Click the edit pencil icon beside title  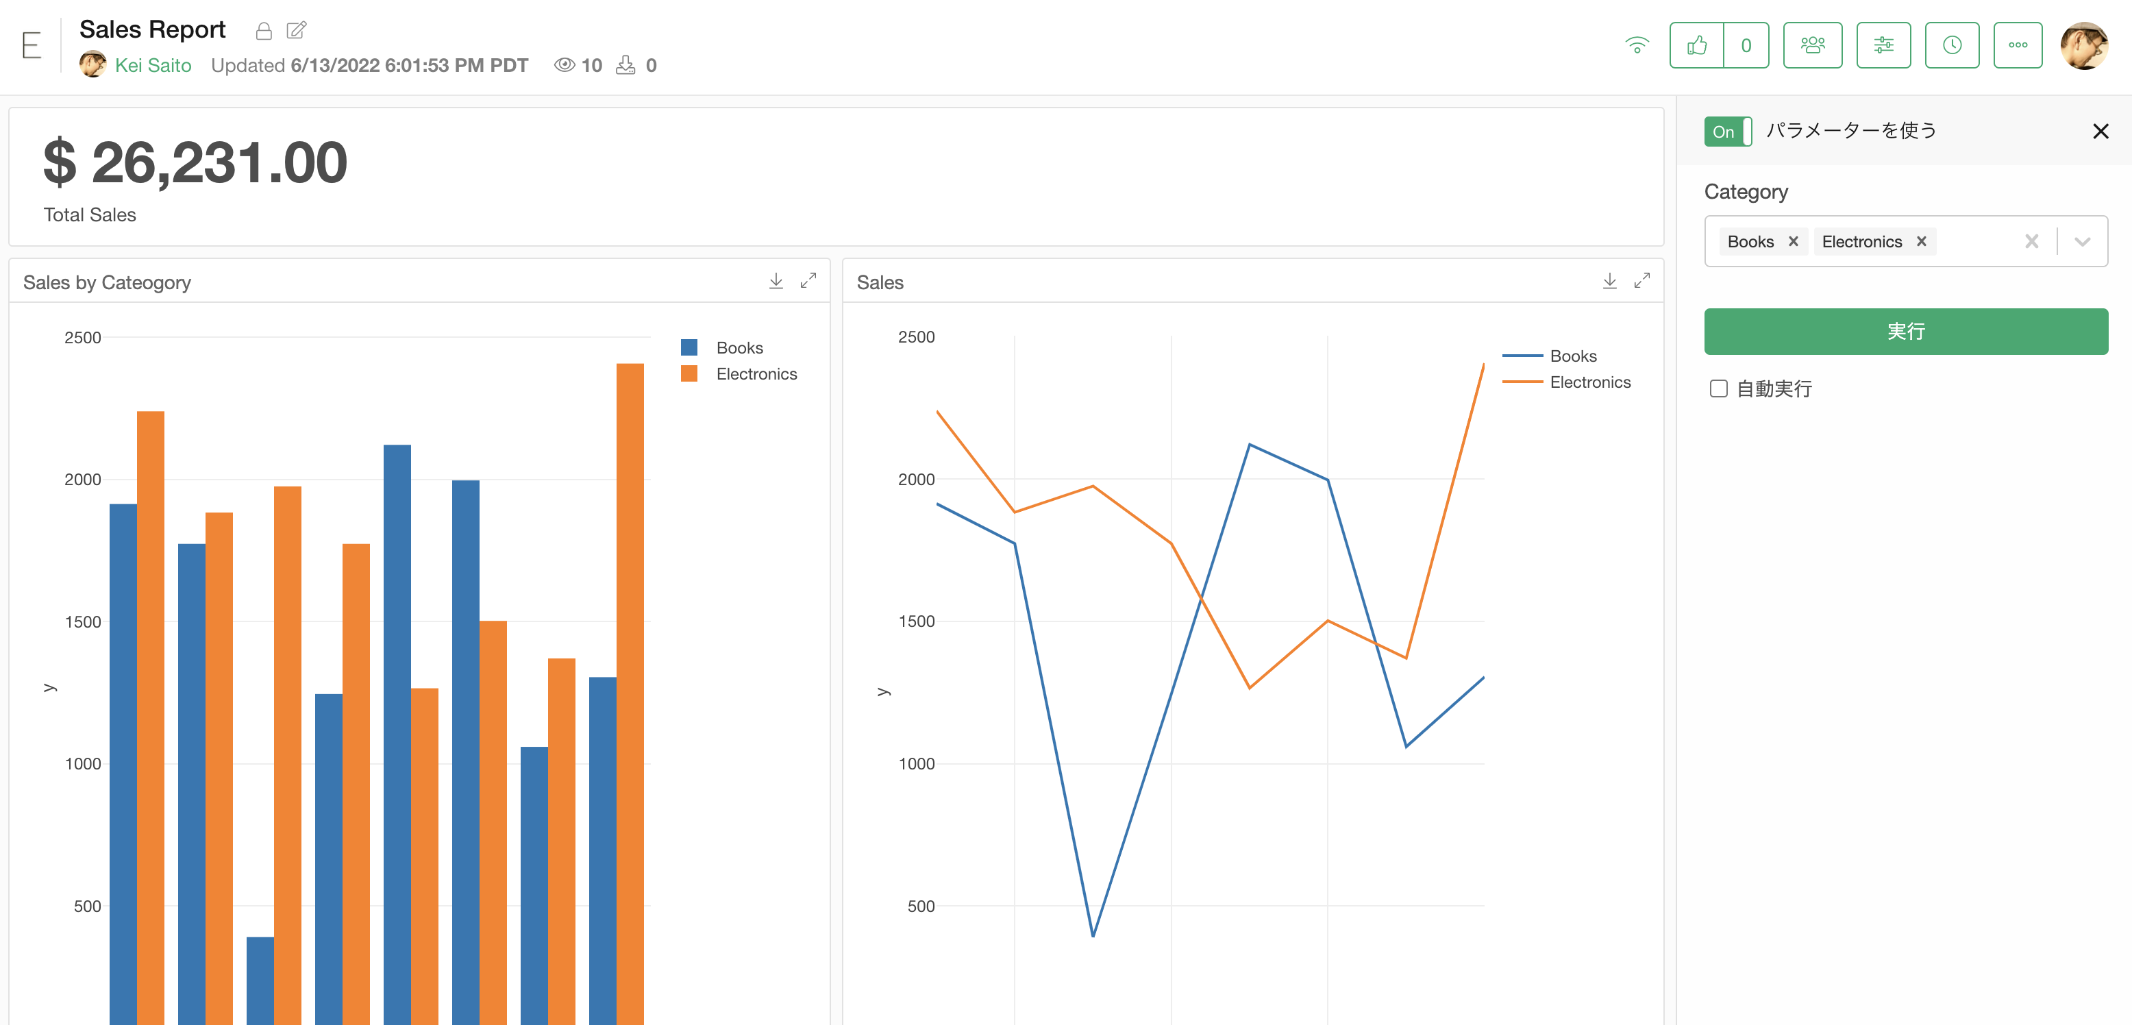click(296, 31)
